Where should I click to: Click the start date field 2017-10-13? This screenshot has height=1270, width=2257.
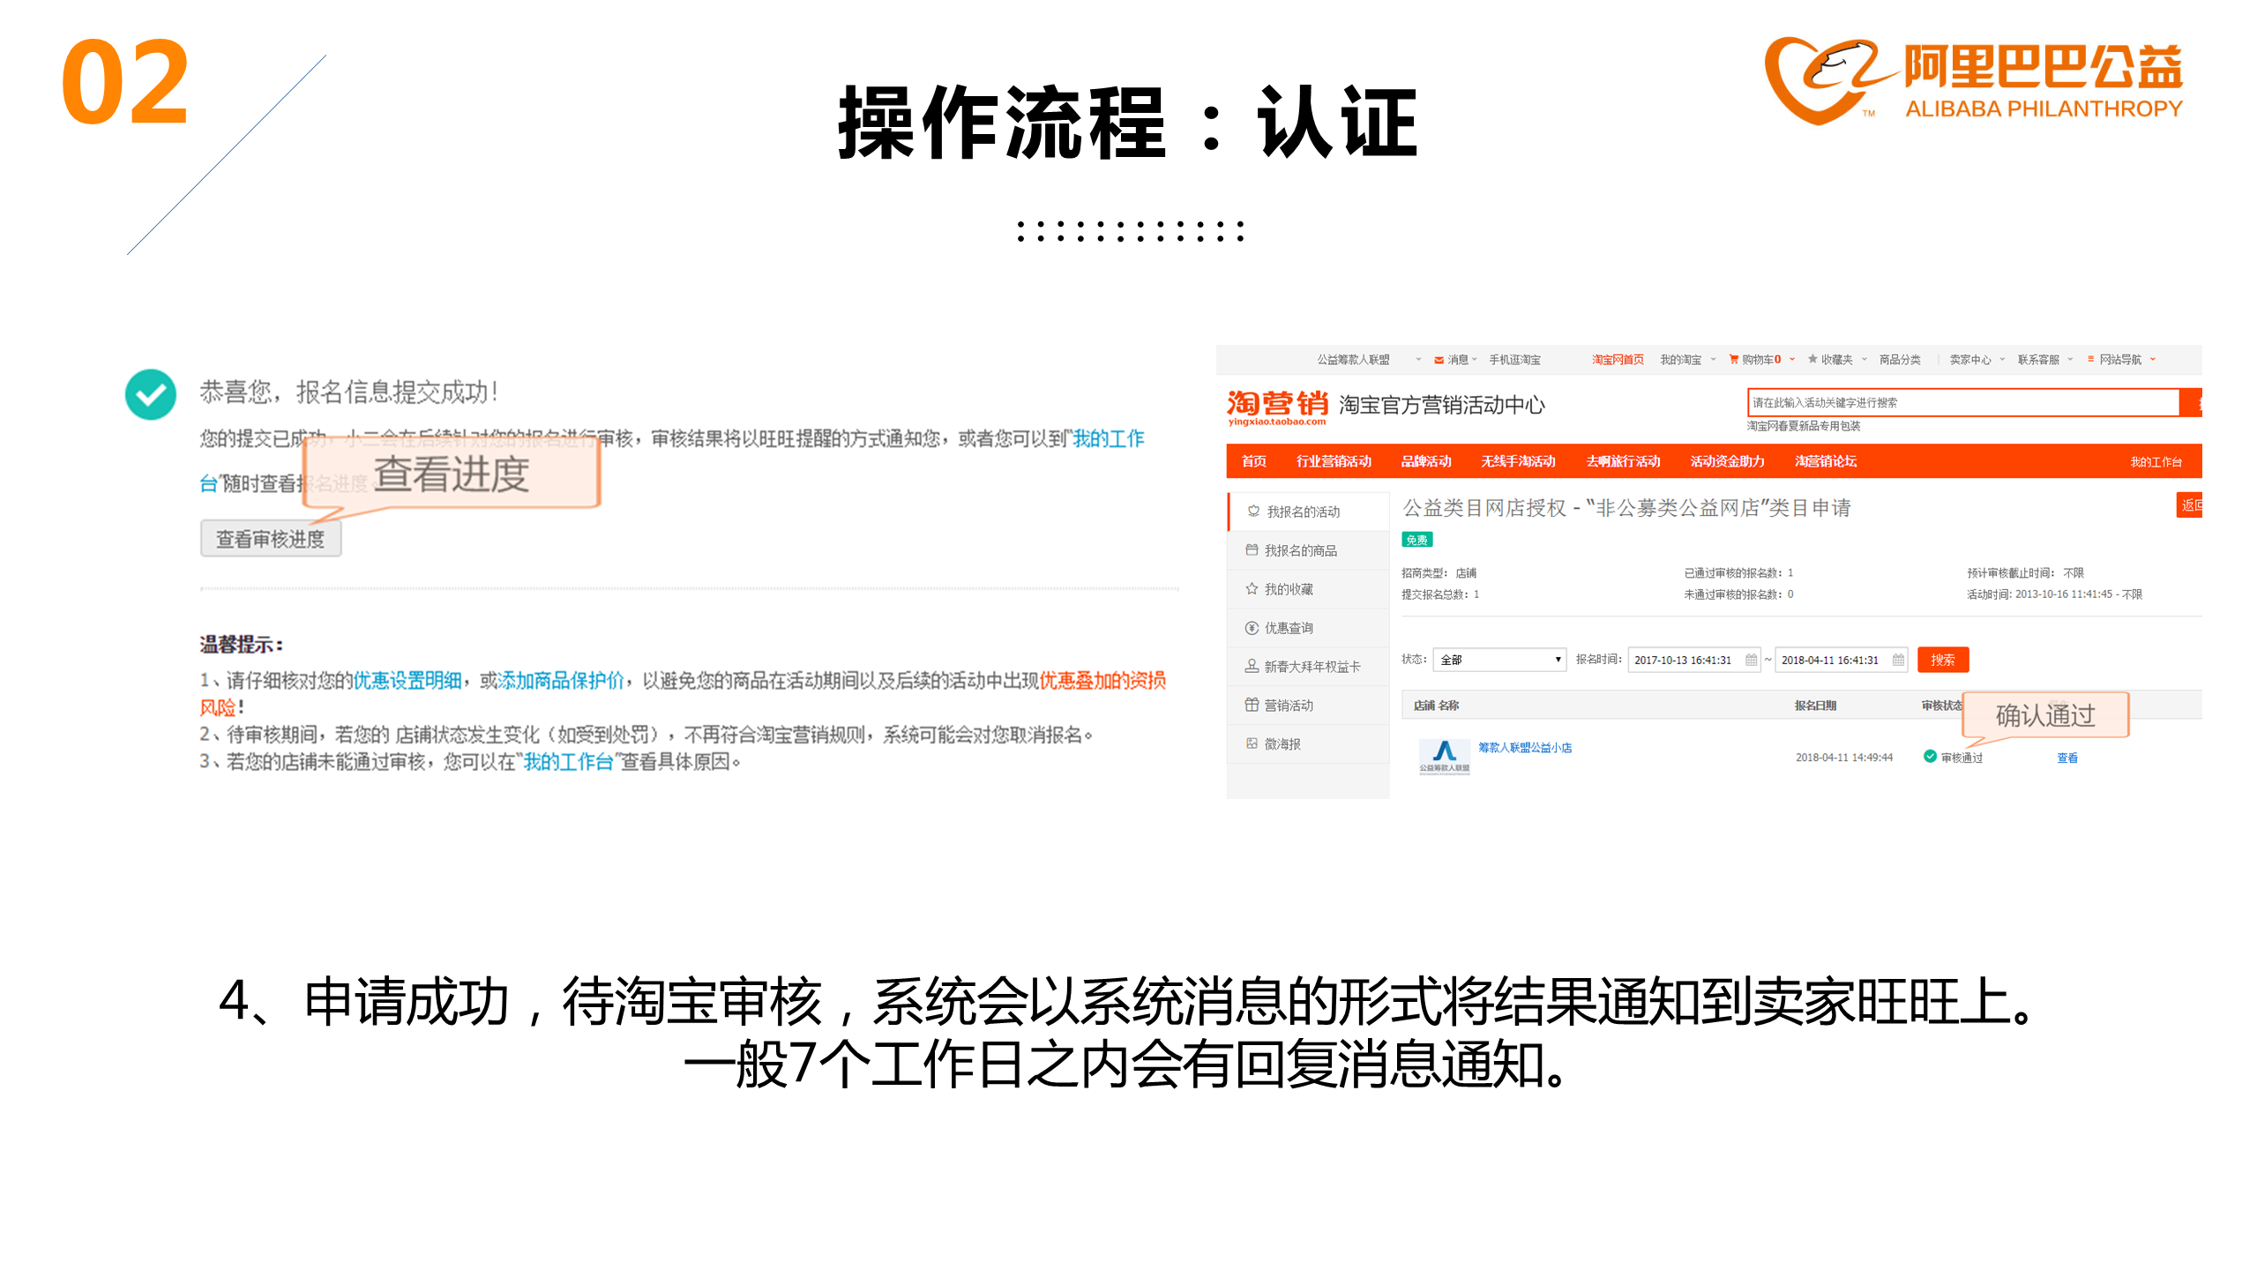[x=1693, y=660]
